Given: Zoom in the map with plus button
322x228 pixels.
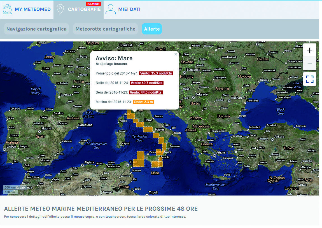Looking at the screenshot, I should 310,50.
